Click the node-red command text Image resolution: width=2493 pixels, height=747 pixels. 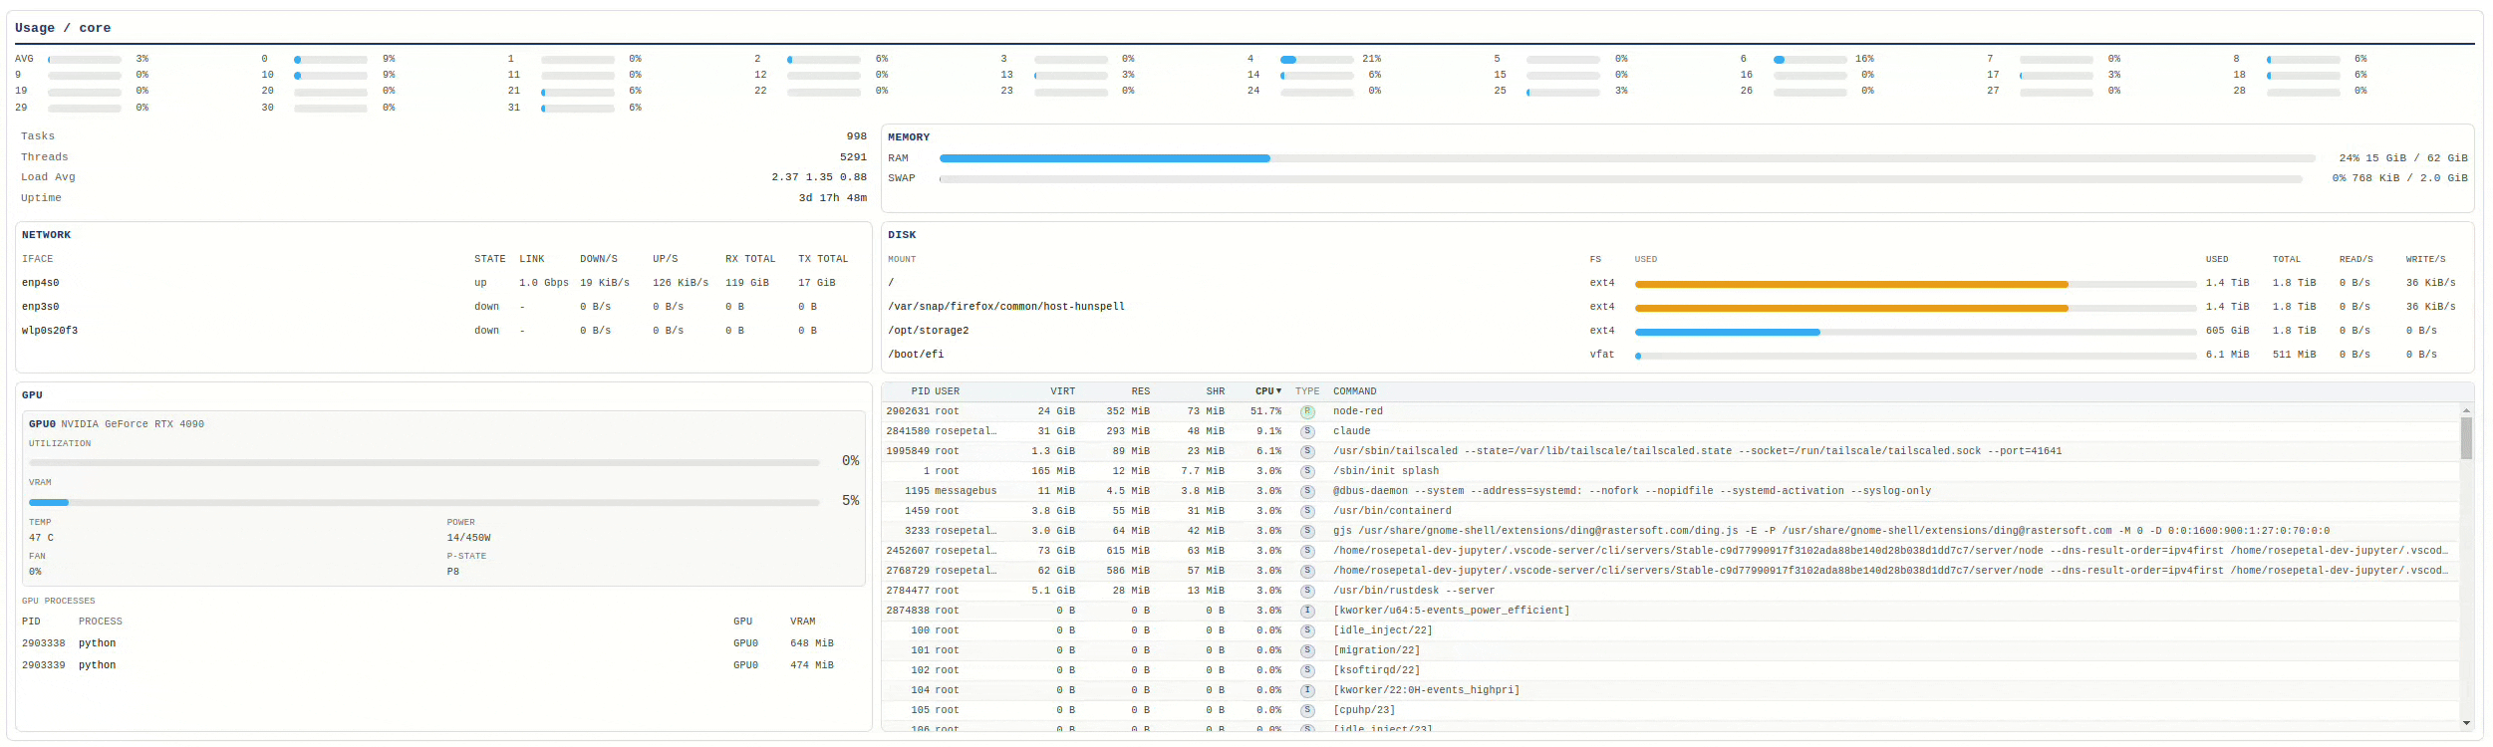pyautogui.click(x=1358, y=411)
